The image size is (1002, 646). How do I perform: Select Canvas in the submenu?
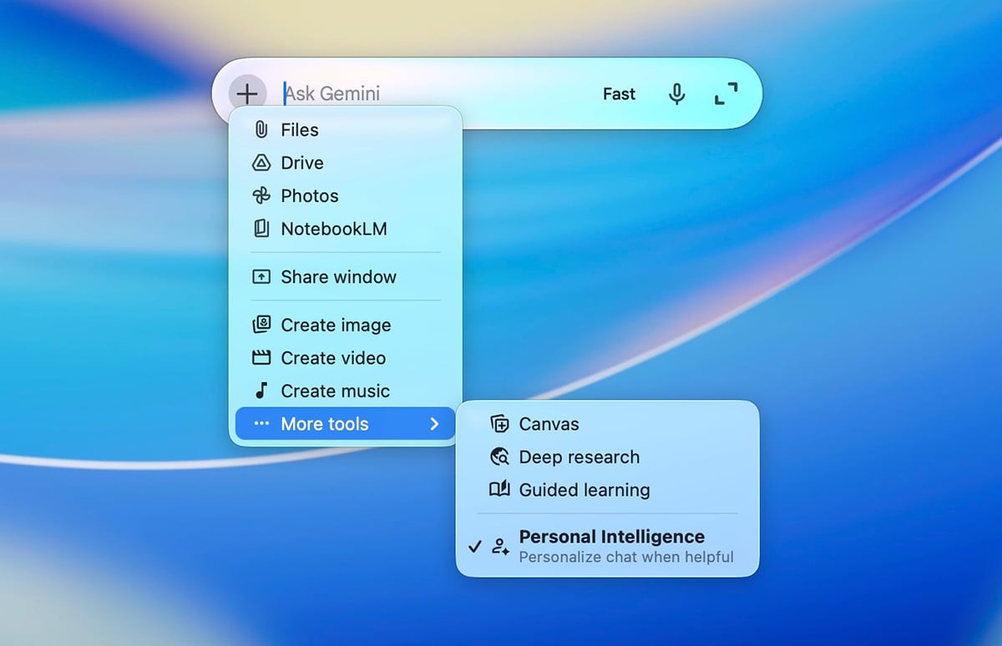click(608, 424)
